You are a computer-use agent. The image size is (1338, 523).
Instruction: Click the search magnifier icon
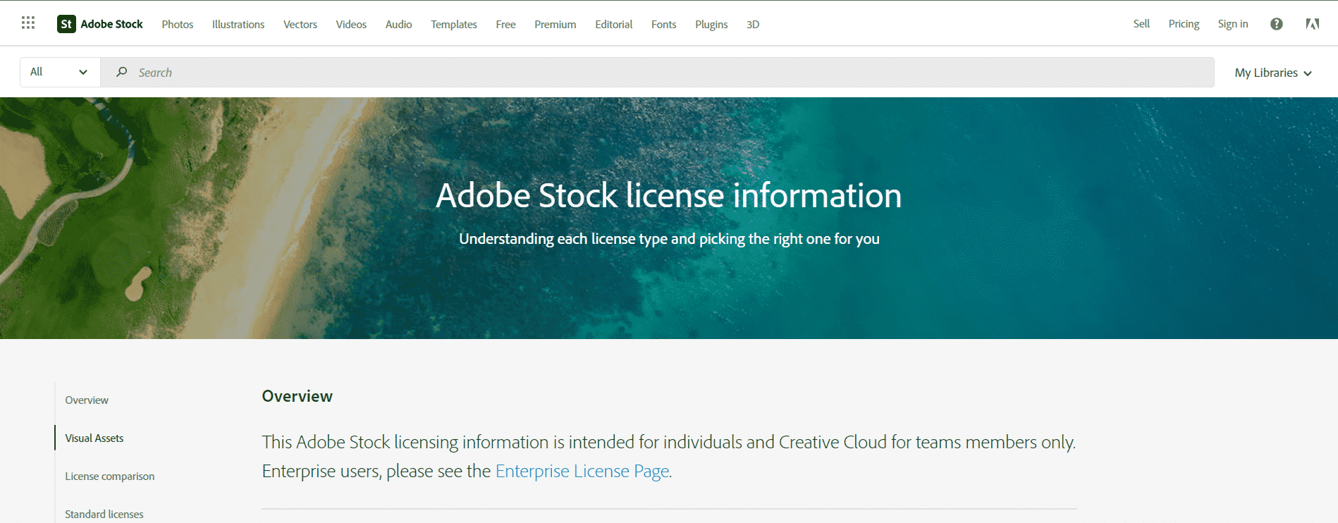click(122, 72)
